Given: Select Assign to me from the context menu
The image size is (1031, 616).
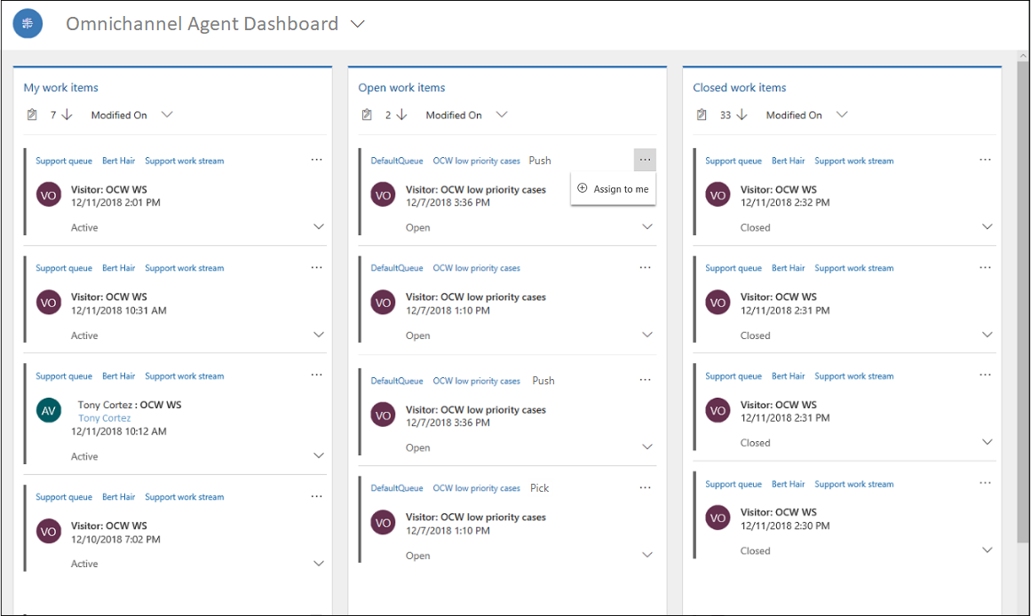Looking at the screenshot, I should click(x=614, y=189).
